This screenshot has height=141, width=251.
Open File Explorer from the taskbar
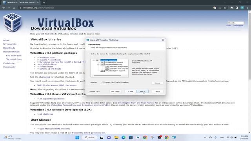(116, 137)
